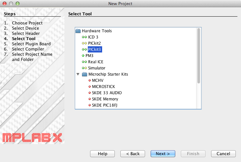Click the status icon beside Real ICE
The image size is (241, 162).
(x=84, y=62)
